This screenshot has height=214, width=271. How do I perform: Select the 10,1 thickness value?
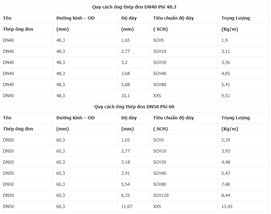tap(125, 96)
